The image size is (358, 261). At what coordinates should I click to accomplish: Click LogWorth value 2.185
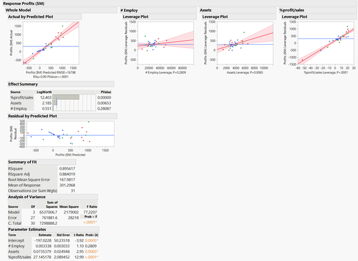[x=47, y=103]
